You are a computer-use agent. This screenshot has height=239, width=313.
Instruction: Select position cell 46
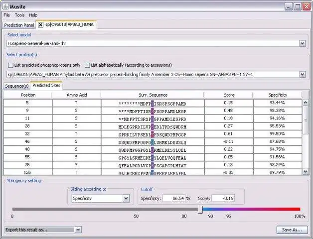28,142
